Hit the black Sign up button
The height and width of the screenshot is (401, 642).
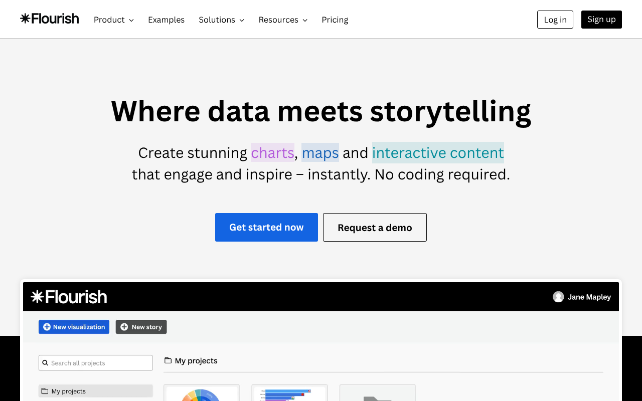601,20
